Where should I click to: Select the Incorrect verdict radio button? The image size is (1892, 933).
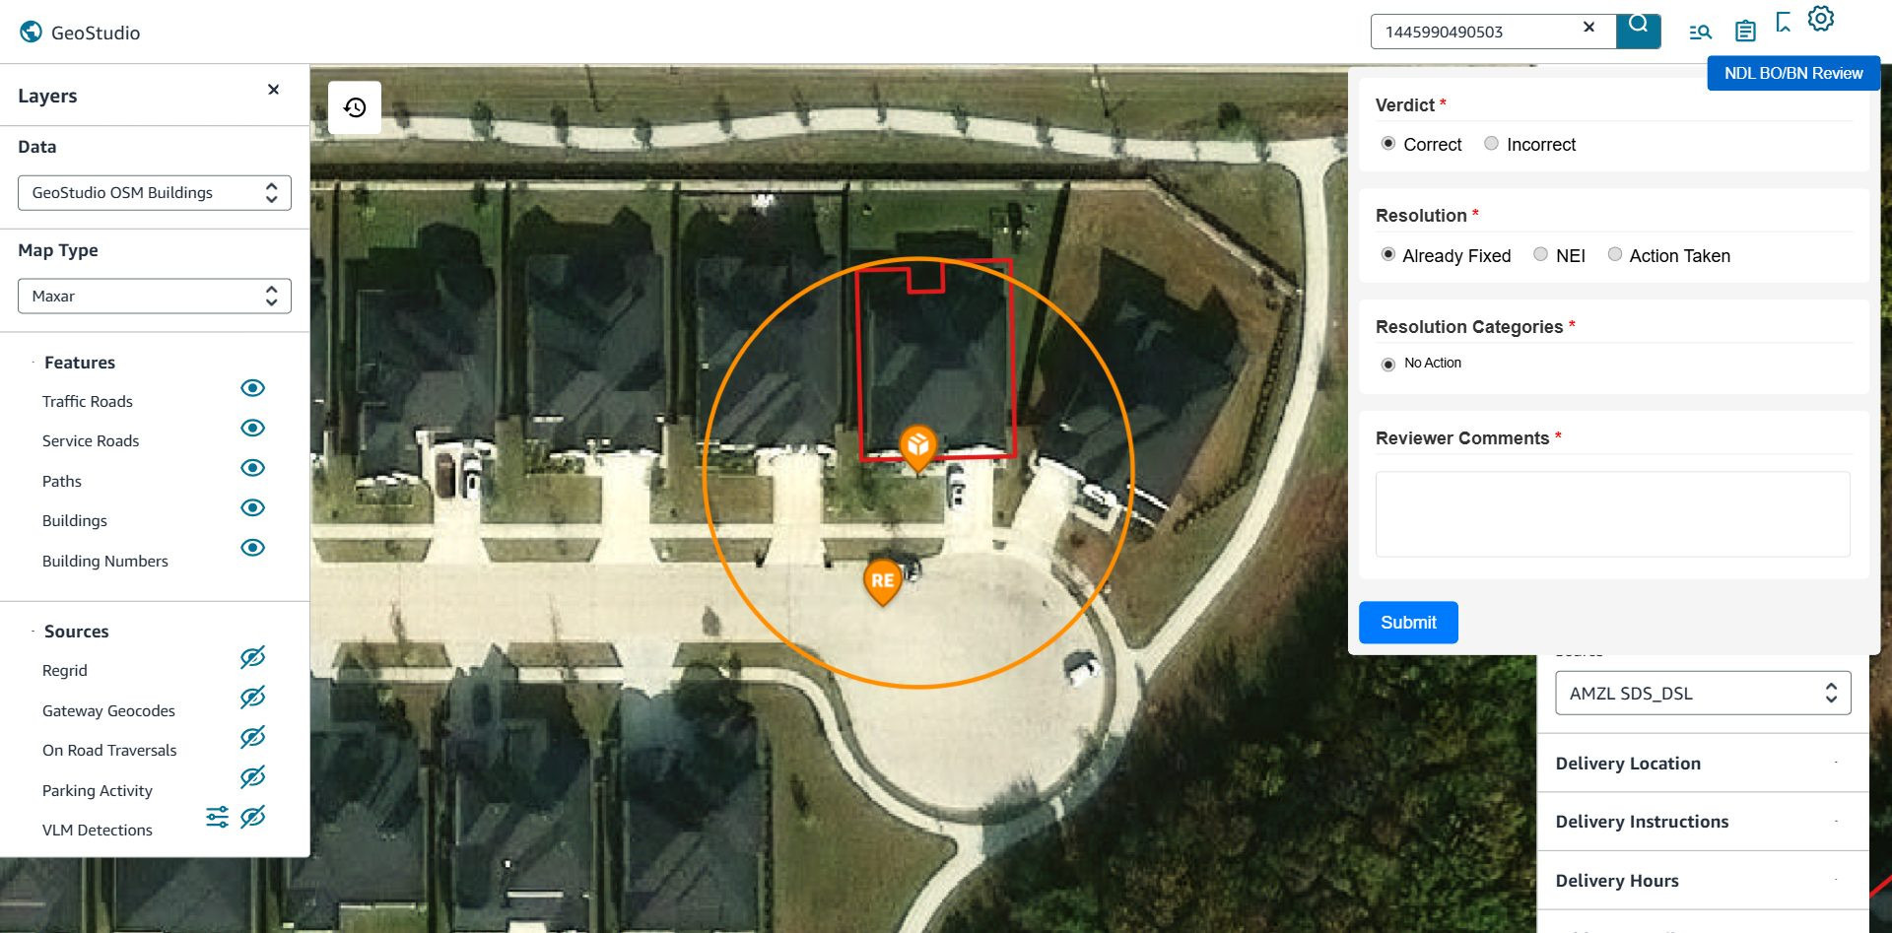pyautogui.click(x=1491, y=144)
